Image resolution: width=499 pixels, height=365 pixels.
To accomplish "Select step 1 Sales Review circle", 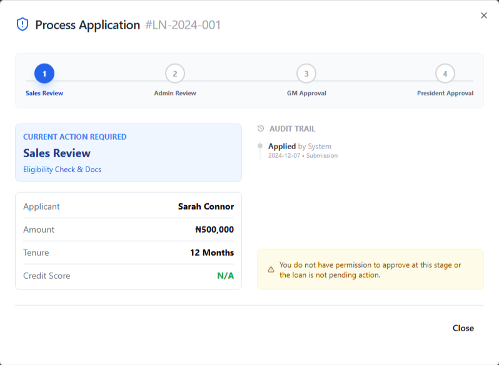I will pos(44,74).
